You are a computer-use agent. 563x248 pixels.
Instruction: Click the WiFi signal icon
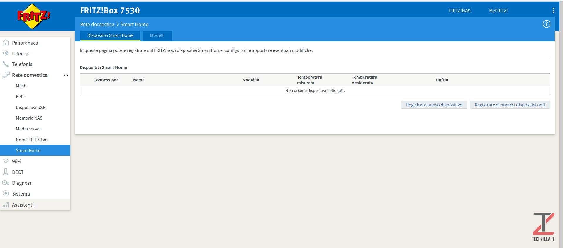click(6, 161)
